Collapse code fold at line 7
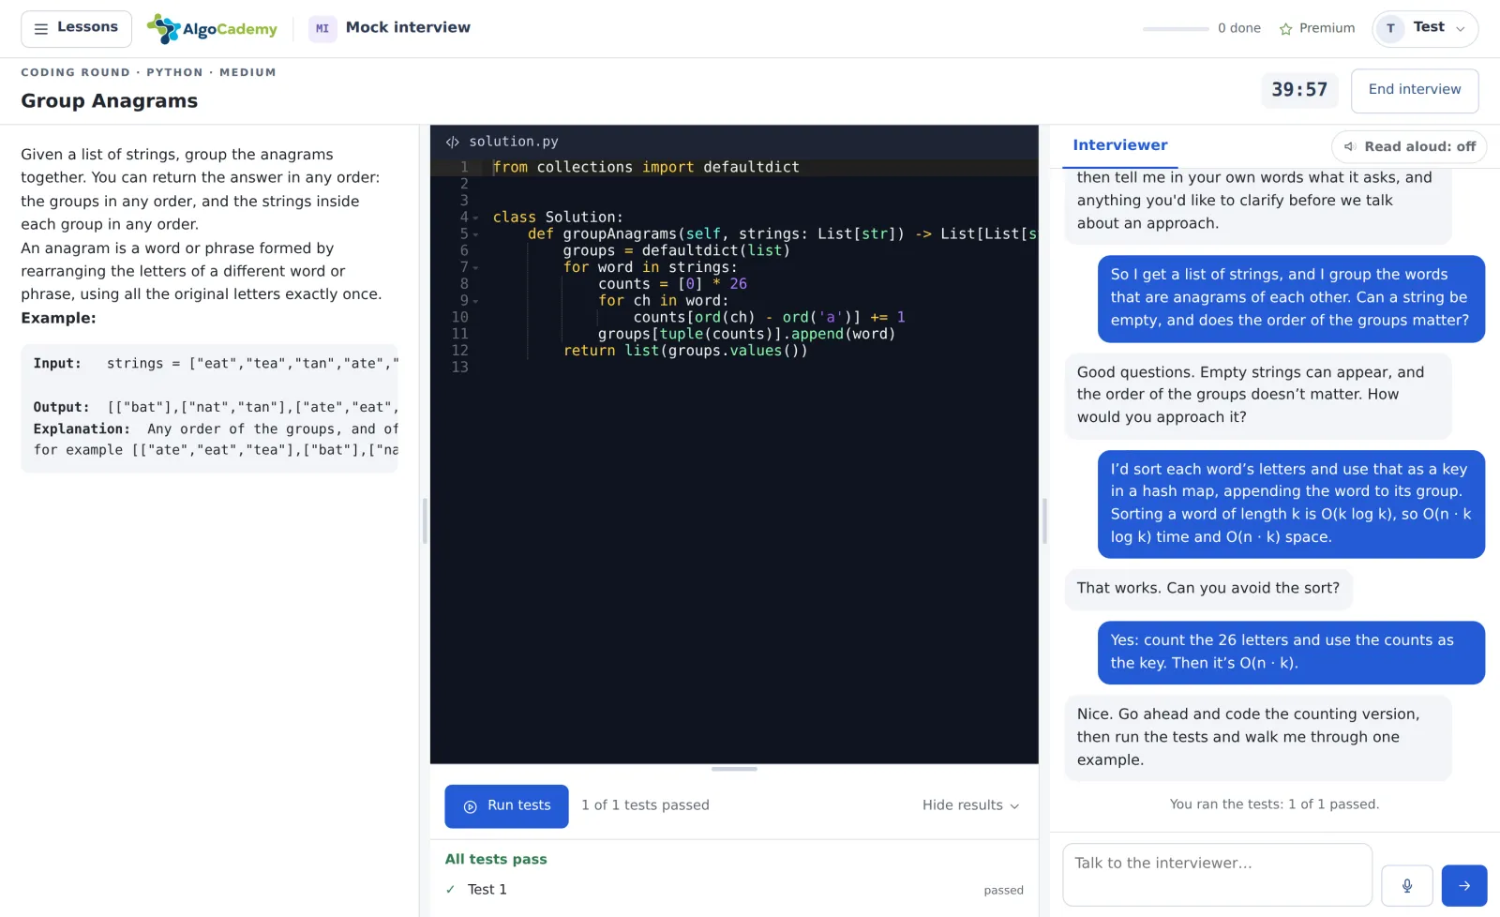 click(476, 267)
